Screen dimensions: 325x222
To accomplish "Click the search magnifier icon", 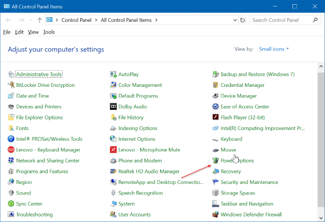I will point(315,20).
